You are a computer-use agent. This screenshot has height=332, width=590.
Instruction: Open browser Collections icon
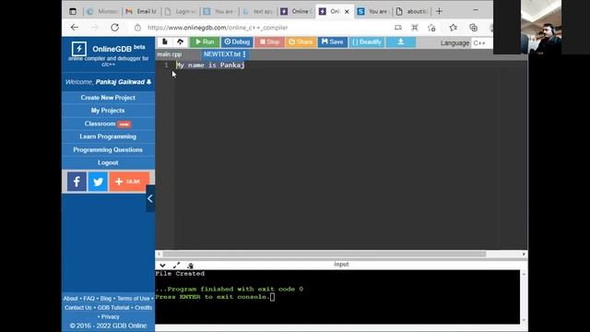473,28
